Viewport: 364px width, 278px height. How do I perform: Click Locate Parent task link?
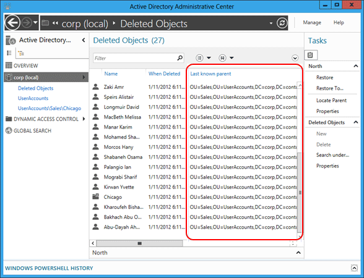[x=331, y=100]
